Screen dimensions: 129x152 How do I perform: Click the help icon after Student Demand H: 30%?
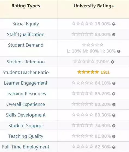tap(119, 51)
